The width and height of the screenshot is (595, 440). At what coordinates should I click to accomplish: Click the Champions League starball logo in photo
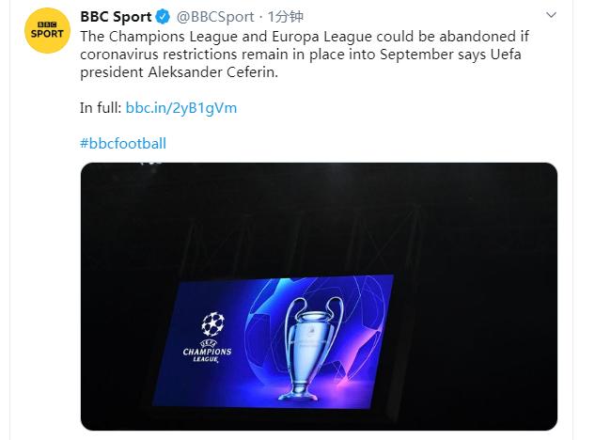[212, 326]
